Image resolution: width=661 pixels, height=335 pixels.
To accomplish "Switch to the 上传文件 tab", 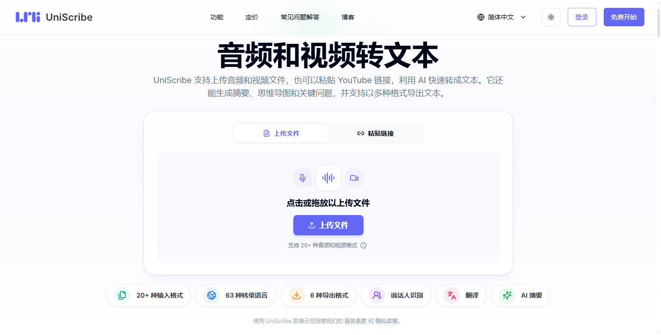I will (281, 133).
